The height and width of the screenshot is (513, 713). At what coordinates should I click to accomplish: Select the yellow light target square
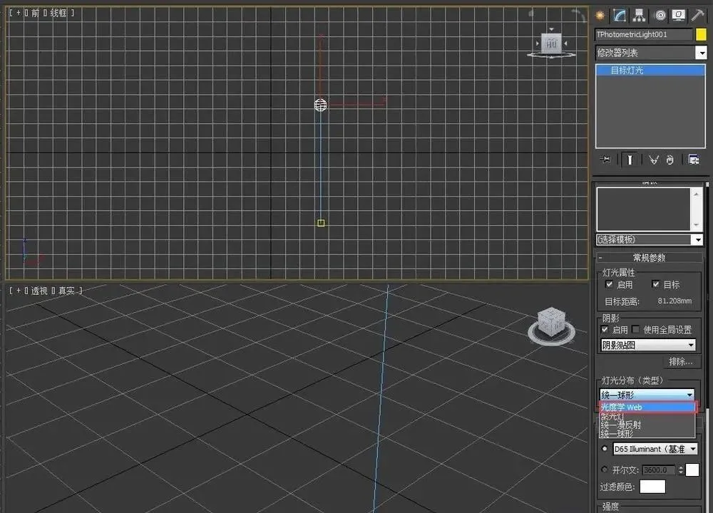321,223
